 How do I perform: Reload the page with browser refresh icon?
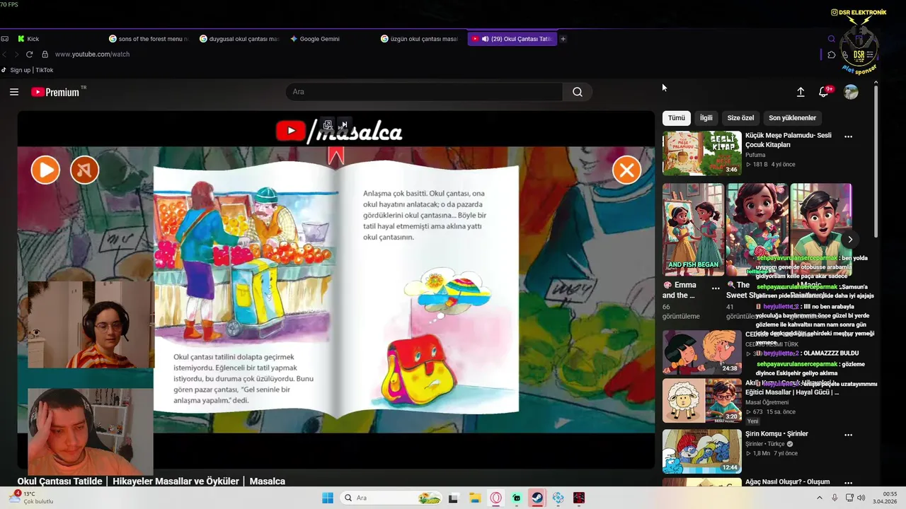pos(29,54)
